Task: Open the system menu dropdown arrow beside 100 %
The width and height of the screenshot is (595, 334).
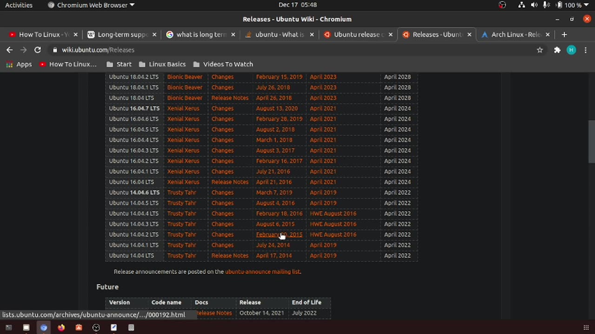Action: click(586, 5)
